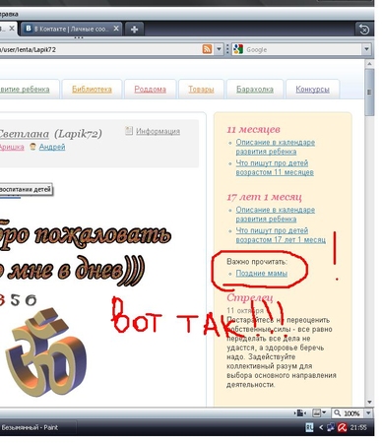Screen dimensions: 382x443
Task: Open the Библиотека section tab
Action: 92,90
